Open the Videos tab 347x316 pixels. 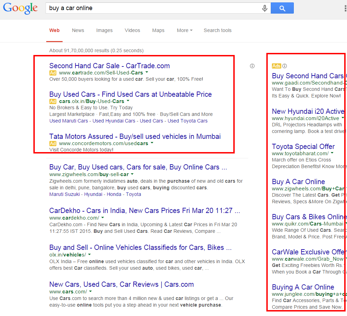point(132,30)
